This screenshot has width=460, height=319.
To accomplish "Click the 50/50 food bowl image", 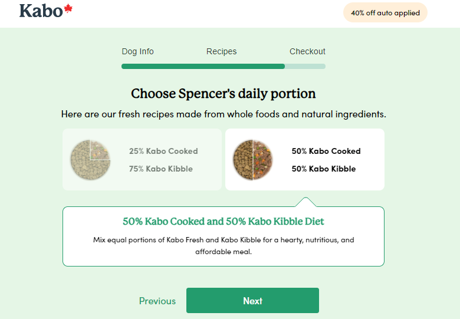I will click(x=252, y=160).
